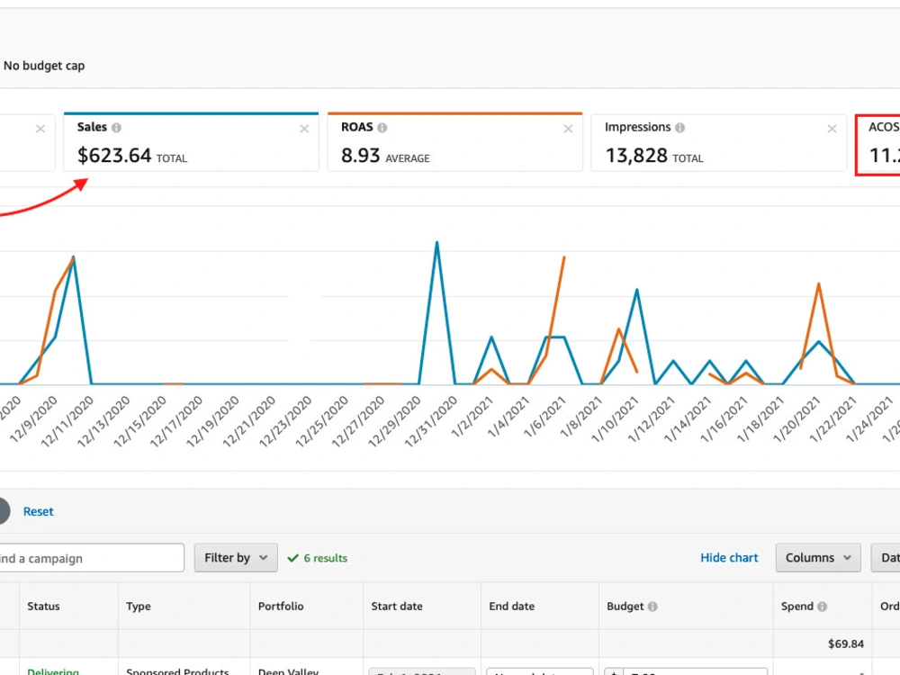Sort by Portfolio column header
Screen dimensions: 900x675
[281, 606]
